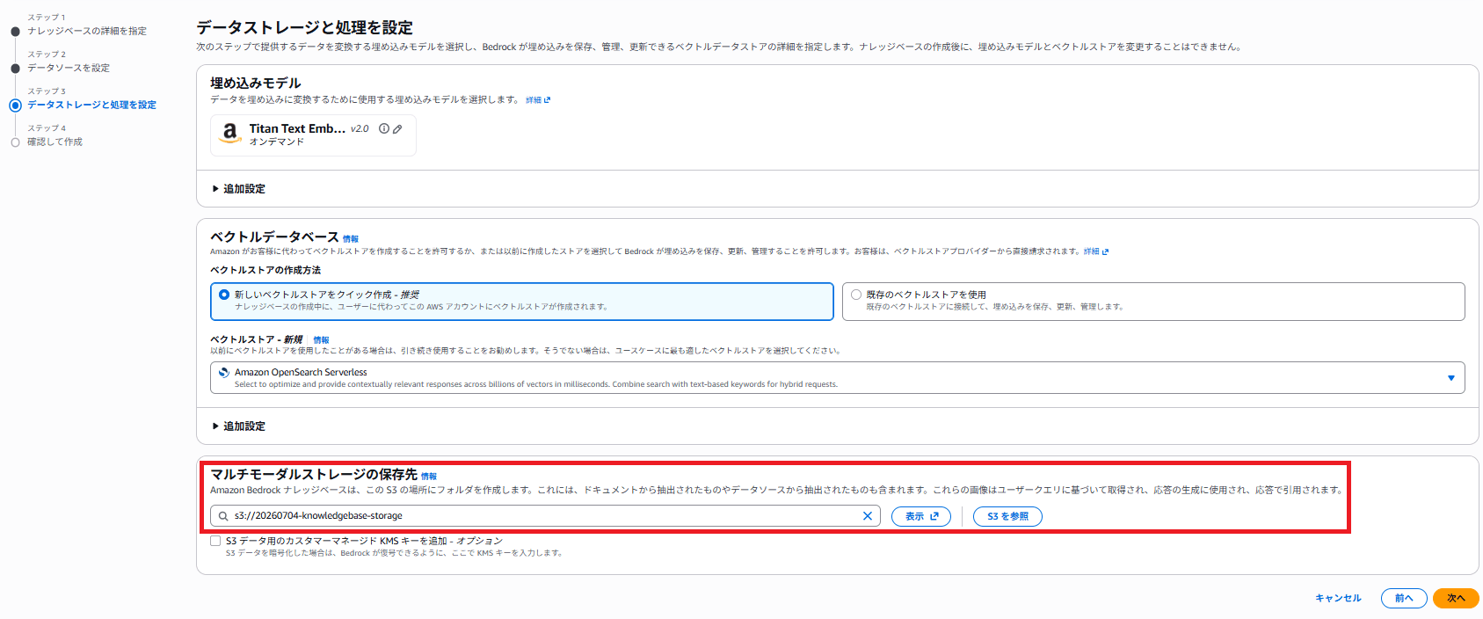Open the 詳細 link under 埋め込みモデル
The height and width of the screenshot is (619, 1483).
coord(538,100)
